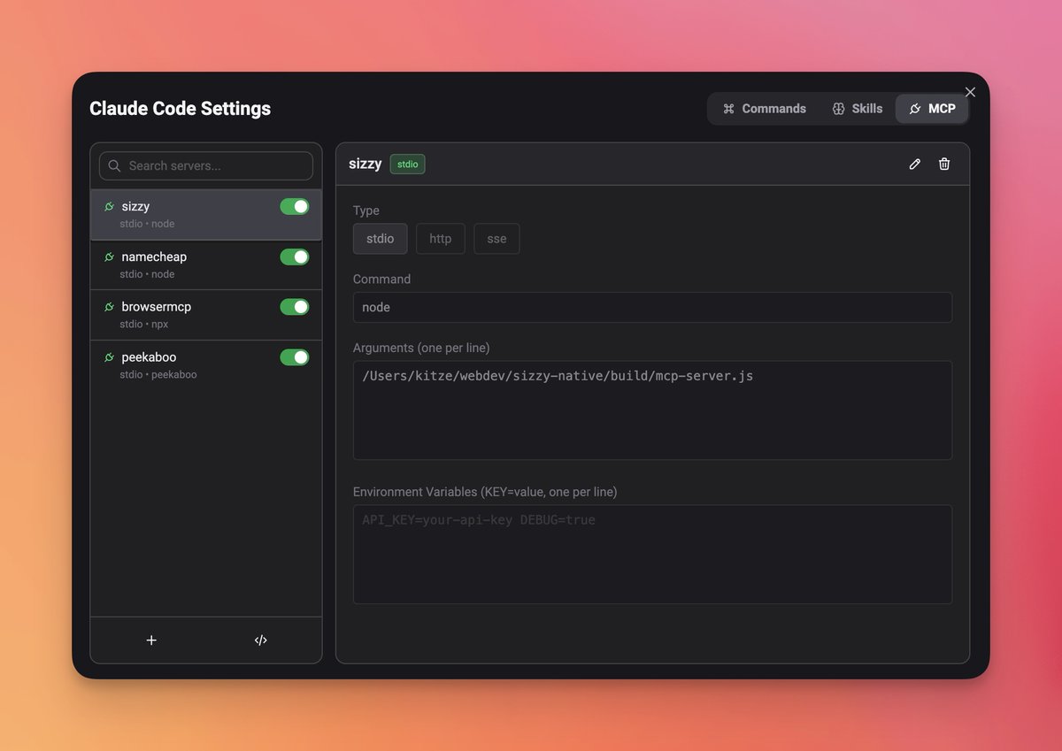Select the MCP tab

pyautogui.click(x=932, y=109)
